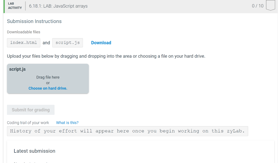Click the 'Drag file here' text
The image size is (278, 163).
[x=48, y=77]
